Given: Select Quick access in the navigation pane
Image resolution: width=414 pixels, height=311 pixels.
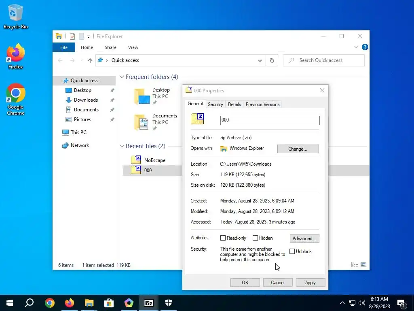Looking at the screenshot, I should point(84,81).
